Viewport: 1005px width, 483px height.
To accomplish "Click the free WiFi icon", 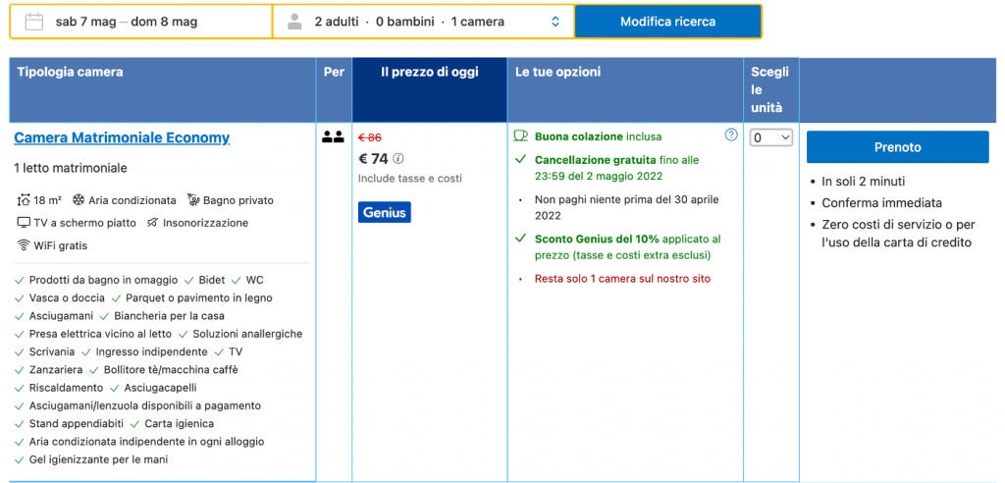I will [23, 245].
